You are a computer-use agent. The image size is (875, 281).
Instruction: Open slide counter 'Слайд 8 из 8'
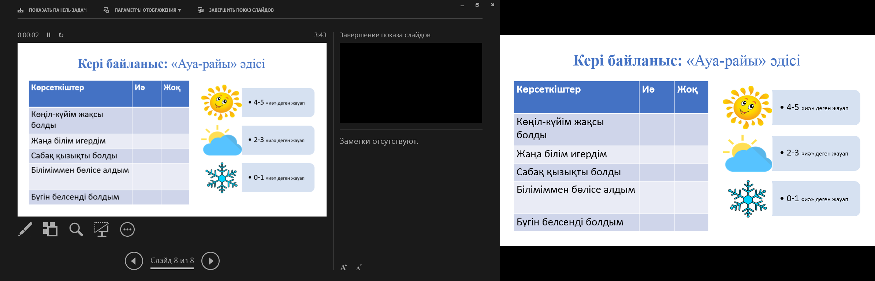click(x=172, y=260)
